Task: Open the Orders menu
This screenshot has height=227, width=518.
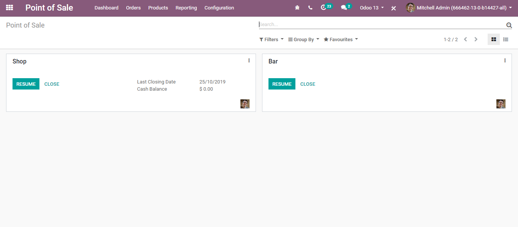Action: 133,8
